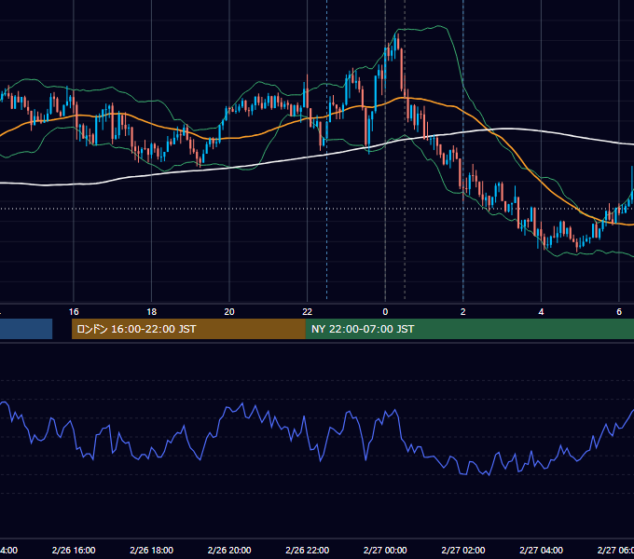This screenshot has height=559, width=634.
Task: Click the 2/26 22:00 date label
Action: coord(308,550)
